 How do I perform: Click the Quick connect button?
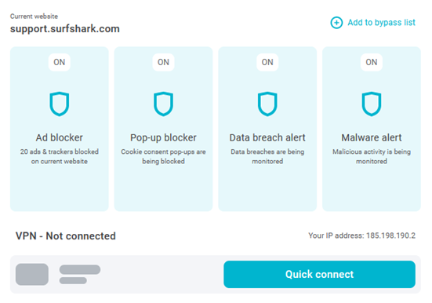(x=319, y=274)
